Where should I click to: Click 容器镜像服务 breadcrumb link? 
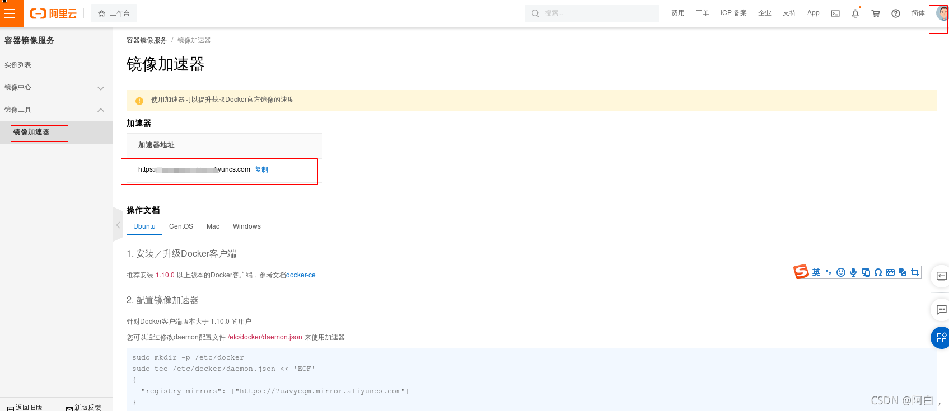(x=147, y=40)
